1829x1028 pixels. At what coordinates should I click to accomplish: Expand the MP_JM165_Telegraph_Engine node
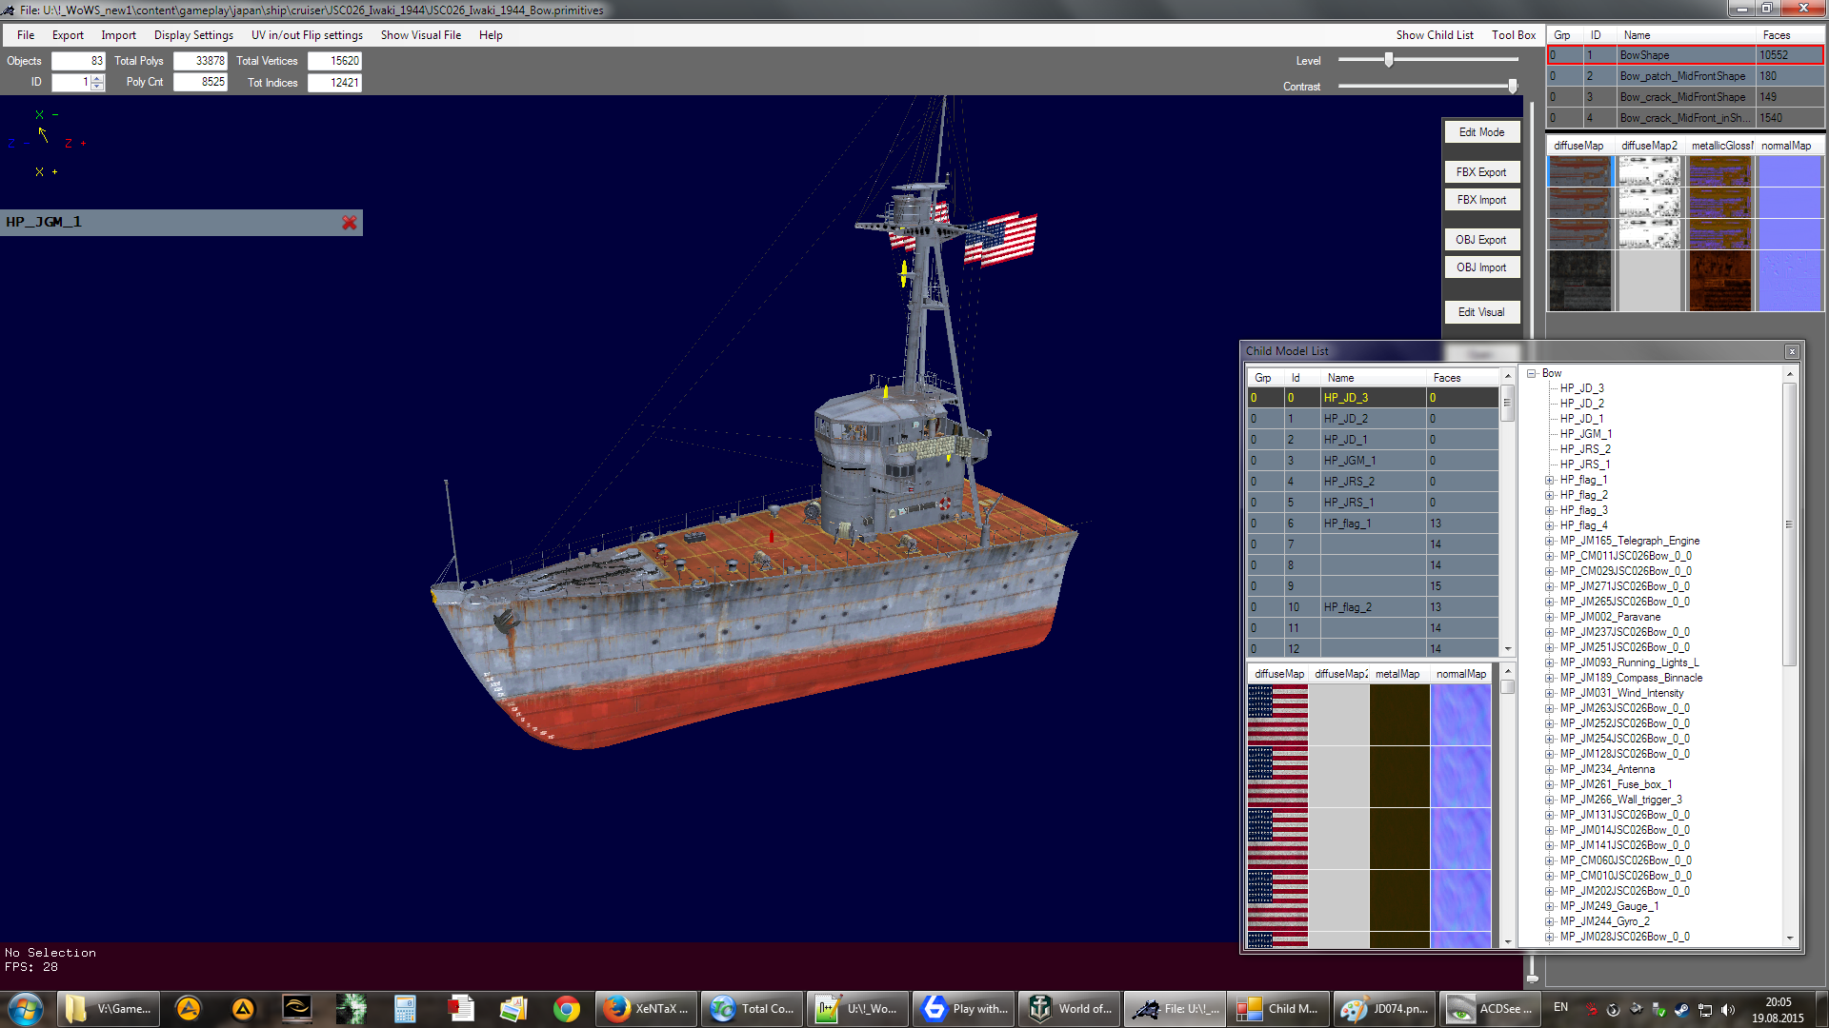coord(1549,541)
